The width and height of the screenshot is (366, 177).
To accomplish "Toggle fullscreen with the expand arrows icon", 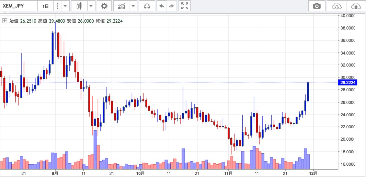I will click(185, 6).
